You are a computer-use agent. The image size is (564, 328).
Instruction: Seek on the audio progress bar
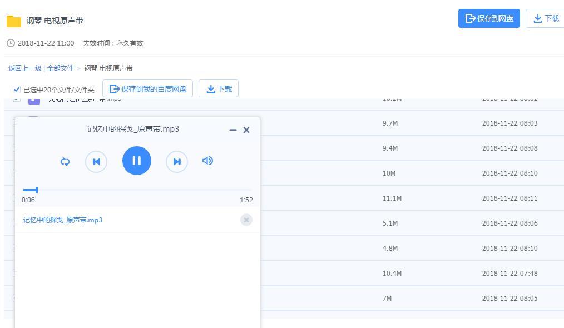click(x=137, y=190)
